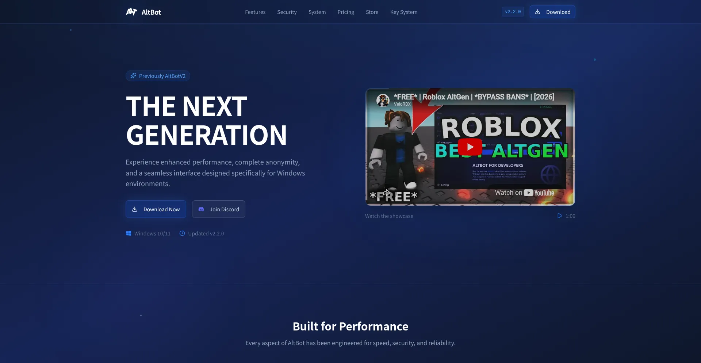Click the Watch the showcase caption

pos(389,216)
